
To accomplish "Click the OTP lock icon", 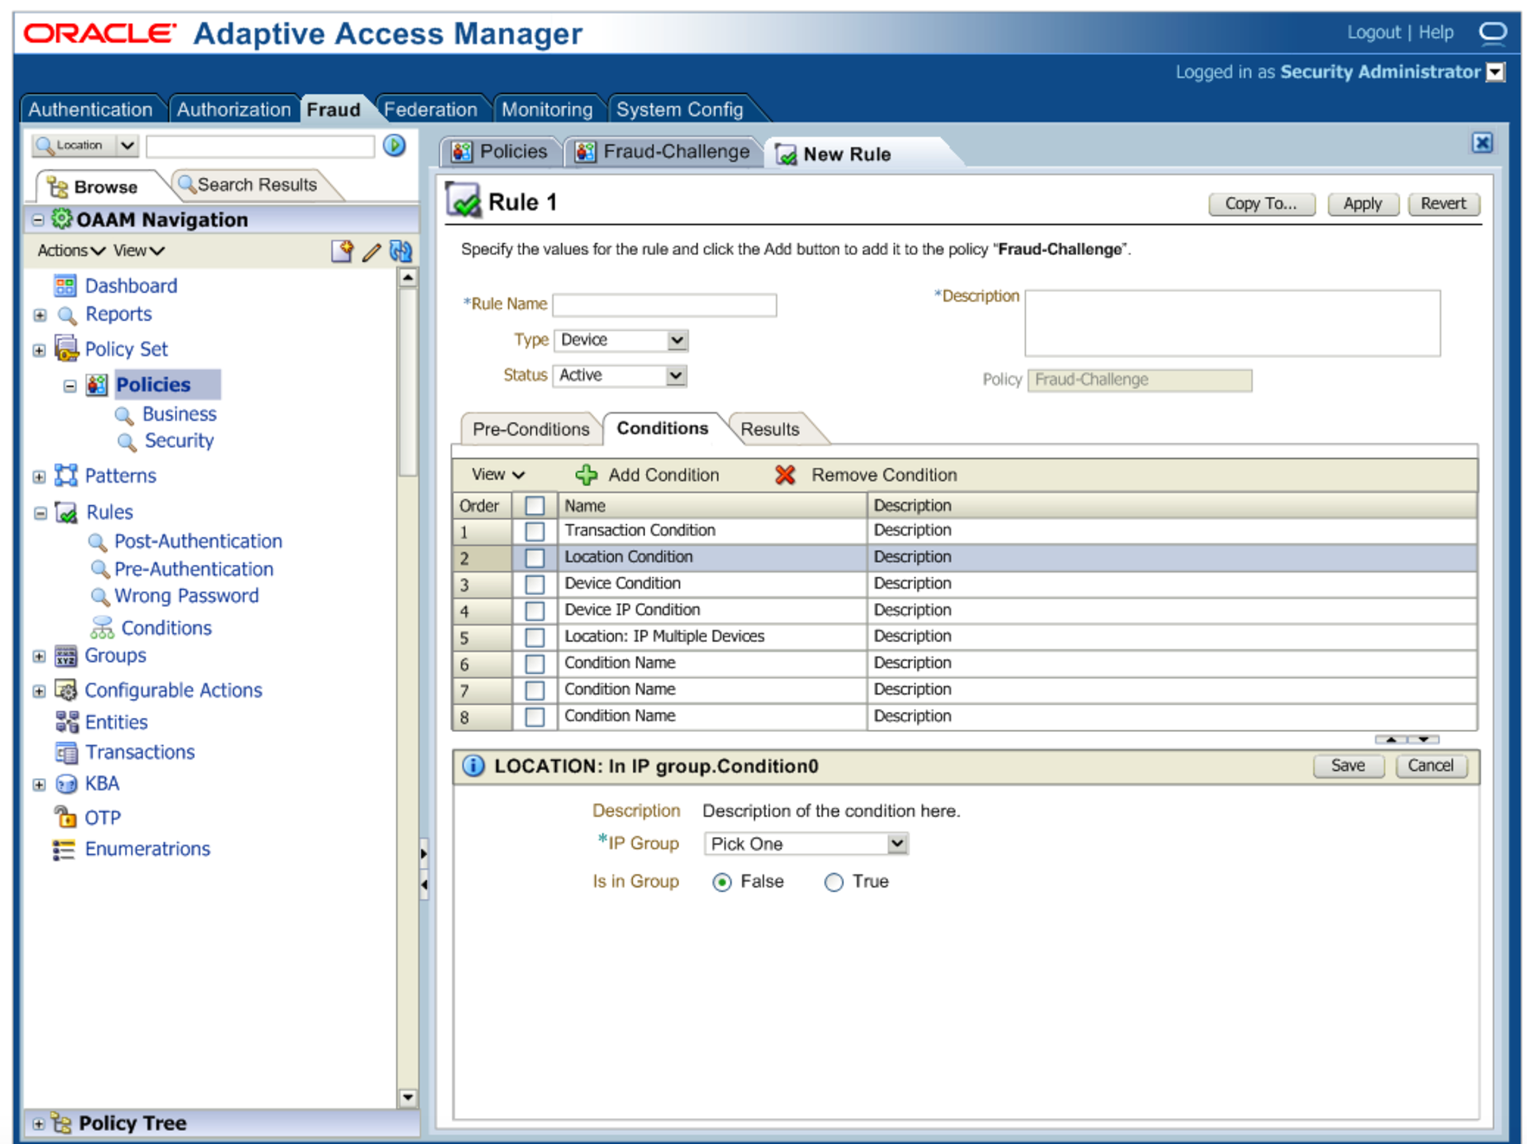I will tap(65, 816).
